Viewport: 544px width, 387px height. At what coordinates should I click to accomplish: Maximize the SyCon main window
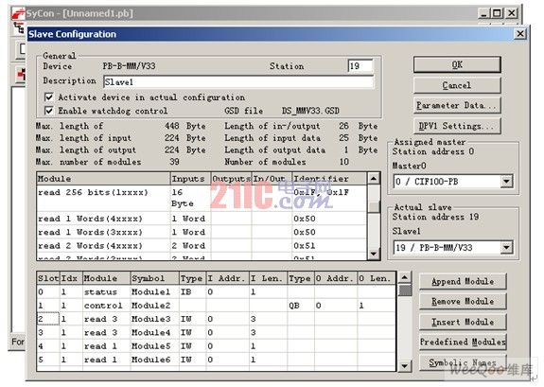click(497, 13)
